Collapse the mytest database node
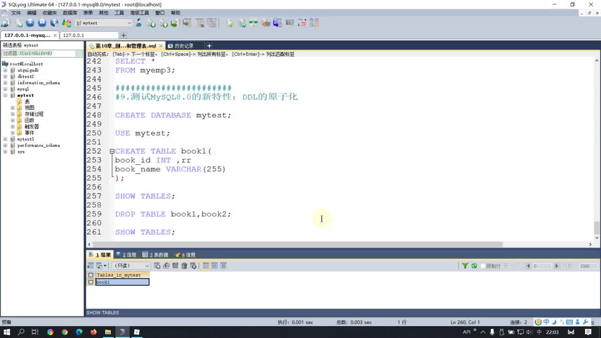 [x=5, y=95]
